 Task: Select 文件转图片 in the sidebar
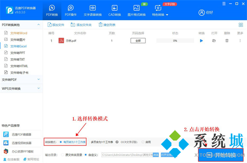pyautogui.click(x=18, y=40)
